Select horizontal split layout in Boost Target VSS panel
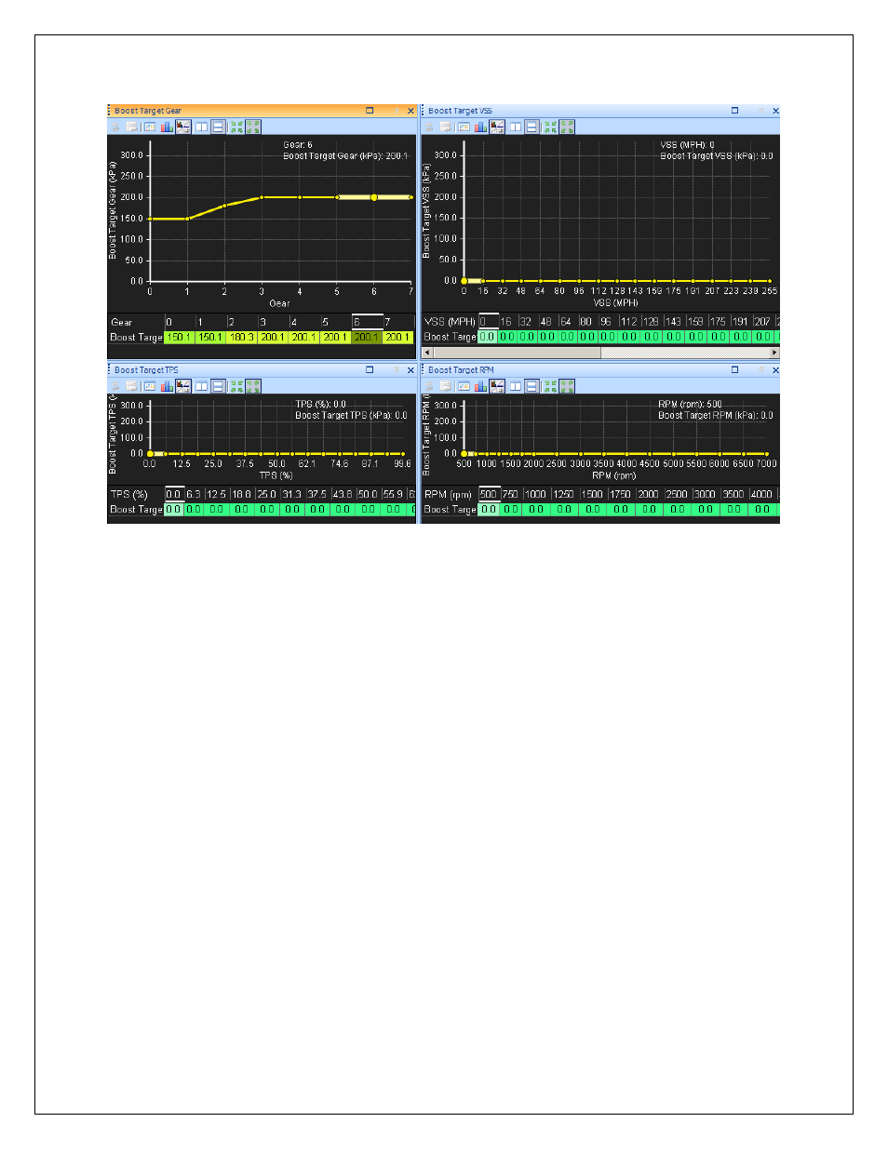Viewport: 888px width, 1149px height. click(531, 127)
